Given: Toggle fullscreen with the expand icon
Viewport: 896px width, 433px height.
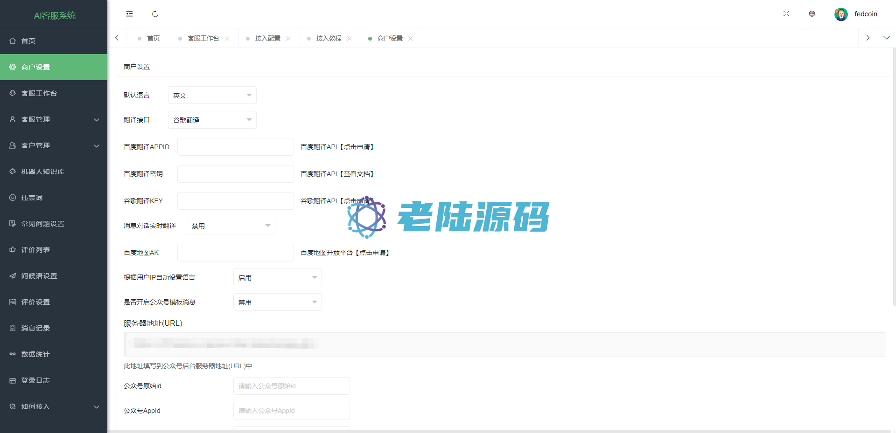Looking at the screenshot, I should pyautogui.click(x=786, y=14).
